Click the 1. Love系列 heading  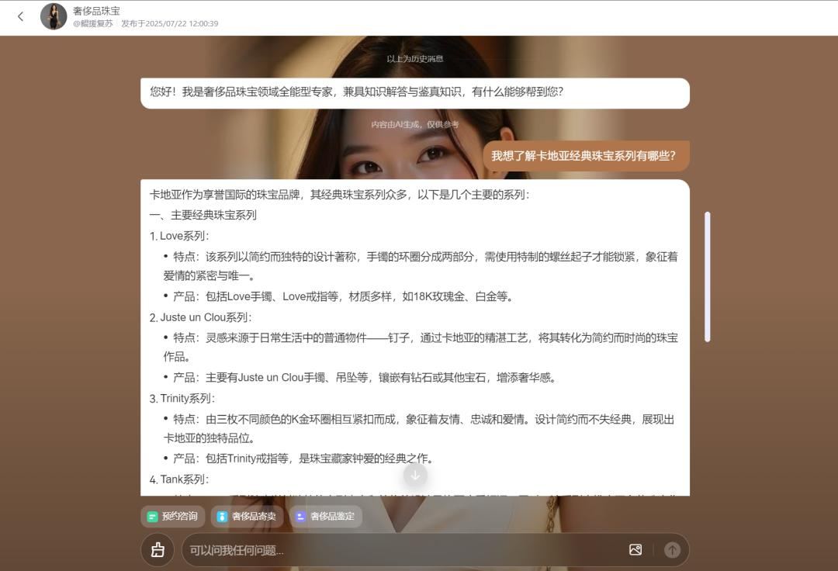179,236
